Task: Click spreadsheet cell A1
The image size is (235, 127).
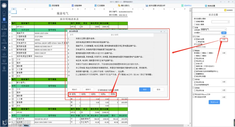Action: [14, 12]
